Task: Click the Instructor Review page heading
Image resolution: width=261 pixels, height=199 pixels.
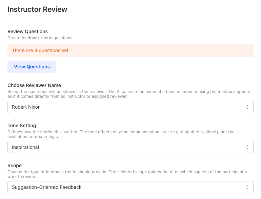Action: (37, 9)
